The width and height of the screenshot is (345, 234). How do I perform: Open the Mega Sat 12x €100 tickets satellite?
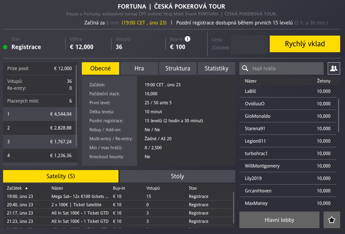pyautogui.click(x=118, y=196)
